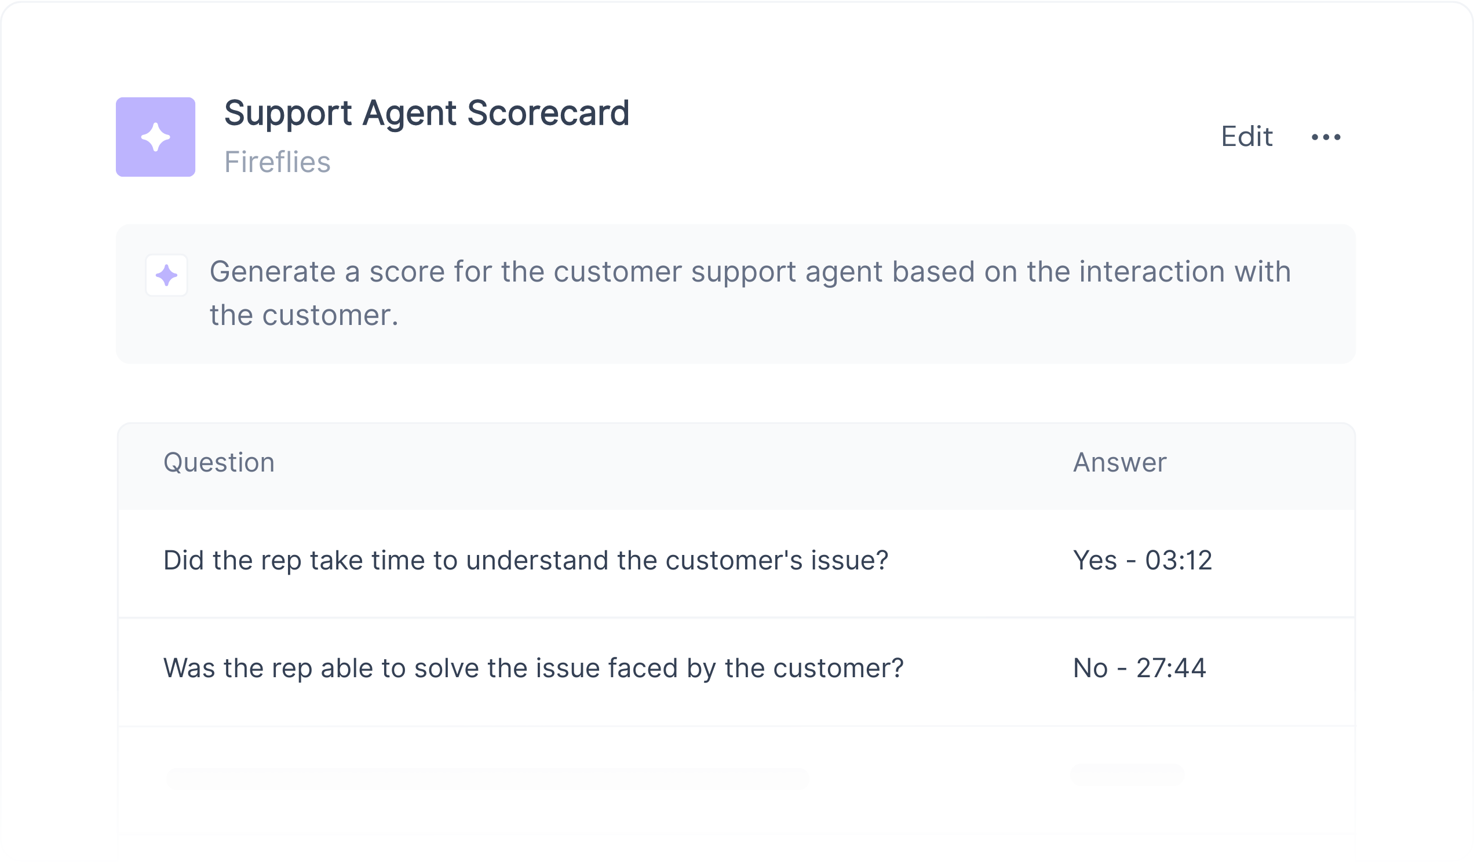Click the Edit button
This screenshot has height=862, width=1474.
(1246, 137)
